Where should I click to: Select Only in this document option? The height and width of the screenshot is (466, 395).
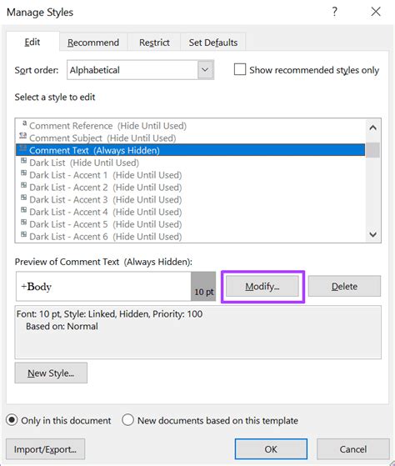coord(12,420)
